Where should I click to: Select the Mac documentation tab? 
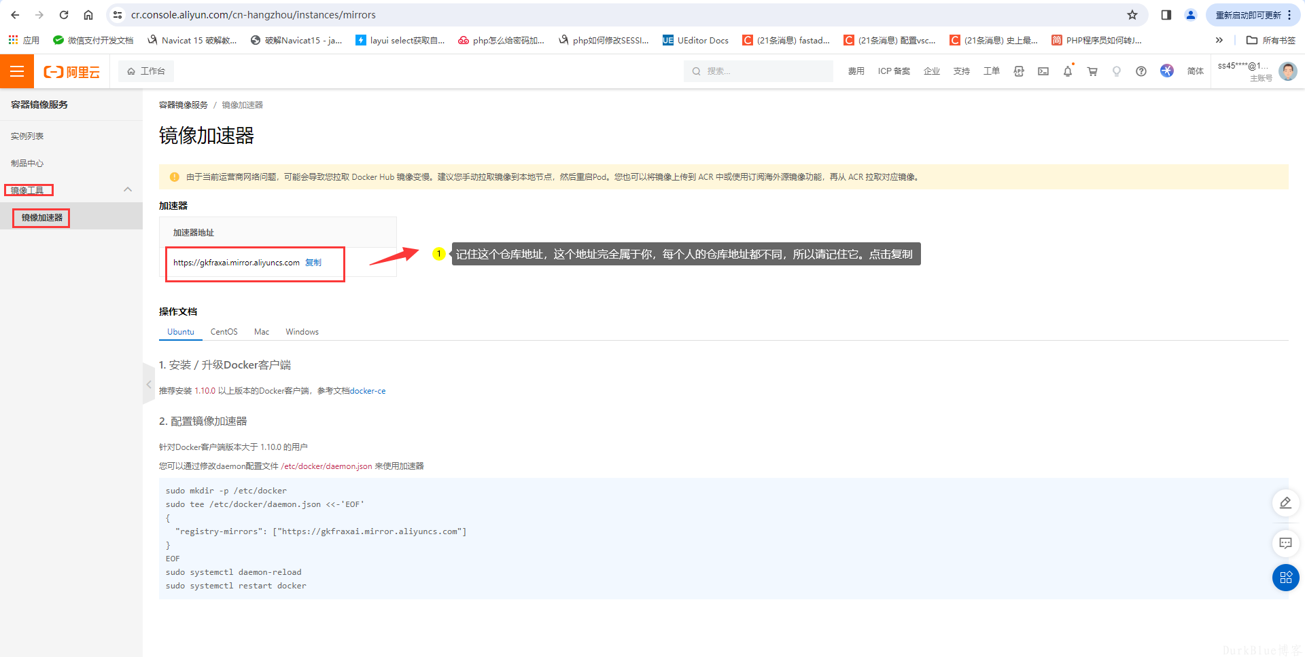pos(262,332)
